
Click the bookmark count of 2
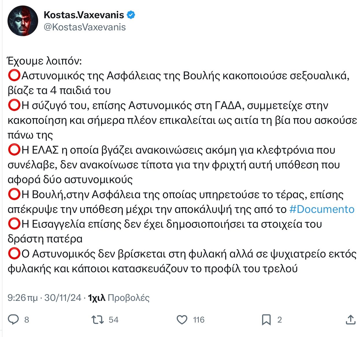[279, 320]
